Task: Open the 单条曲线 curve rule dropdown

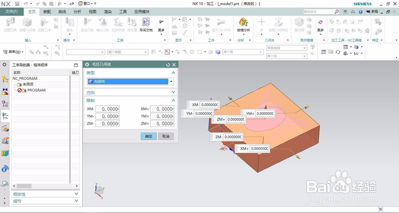Action: (x=286, y=48)
